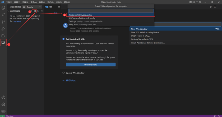This screenshot has height=117, width=222.
Task: Choose the Users .ssh\config file entry
Action: (x=111, y=15)
